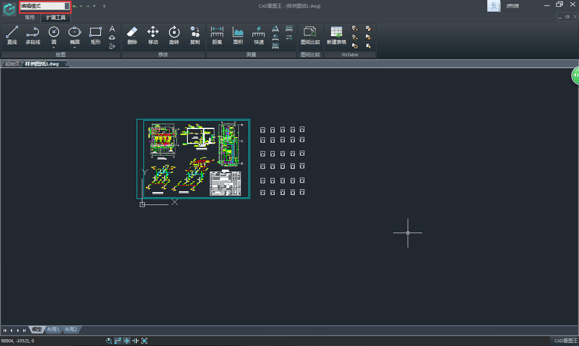Close the 样例图纸1.dwg document tab
This screenshot has width=579, height=346.
[x=67, y=64]
